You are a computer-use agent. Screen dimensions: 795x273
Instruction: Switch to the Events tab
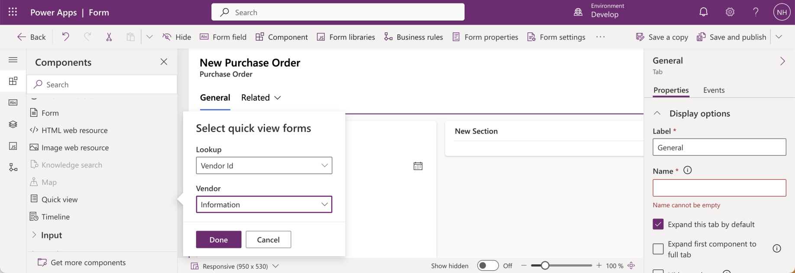(714, 90)
